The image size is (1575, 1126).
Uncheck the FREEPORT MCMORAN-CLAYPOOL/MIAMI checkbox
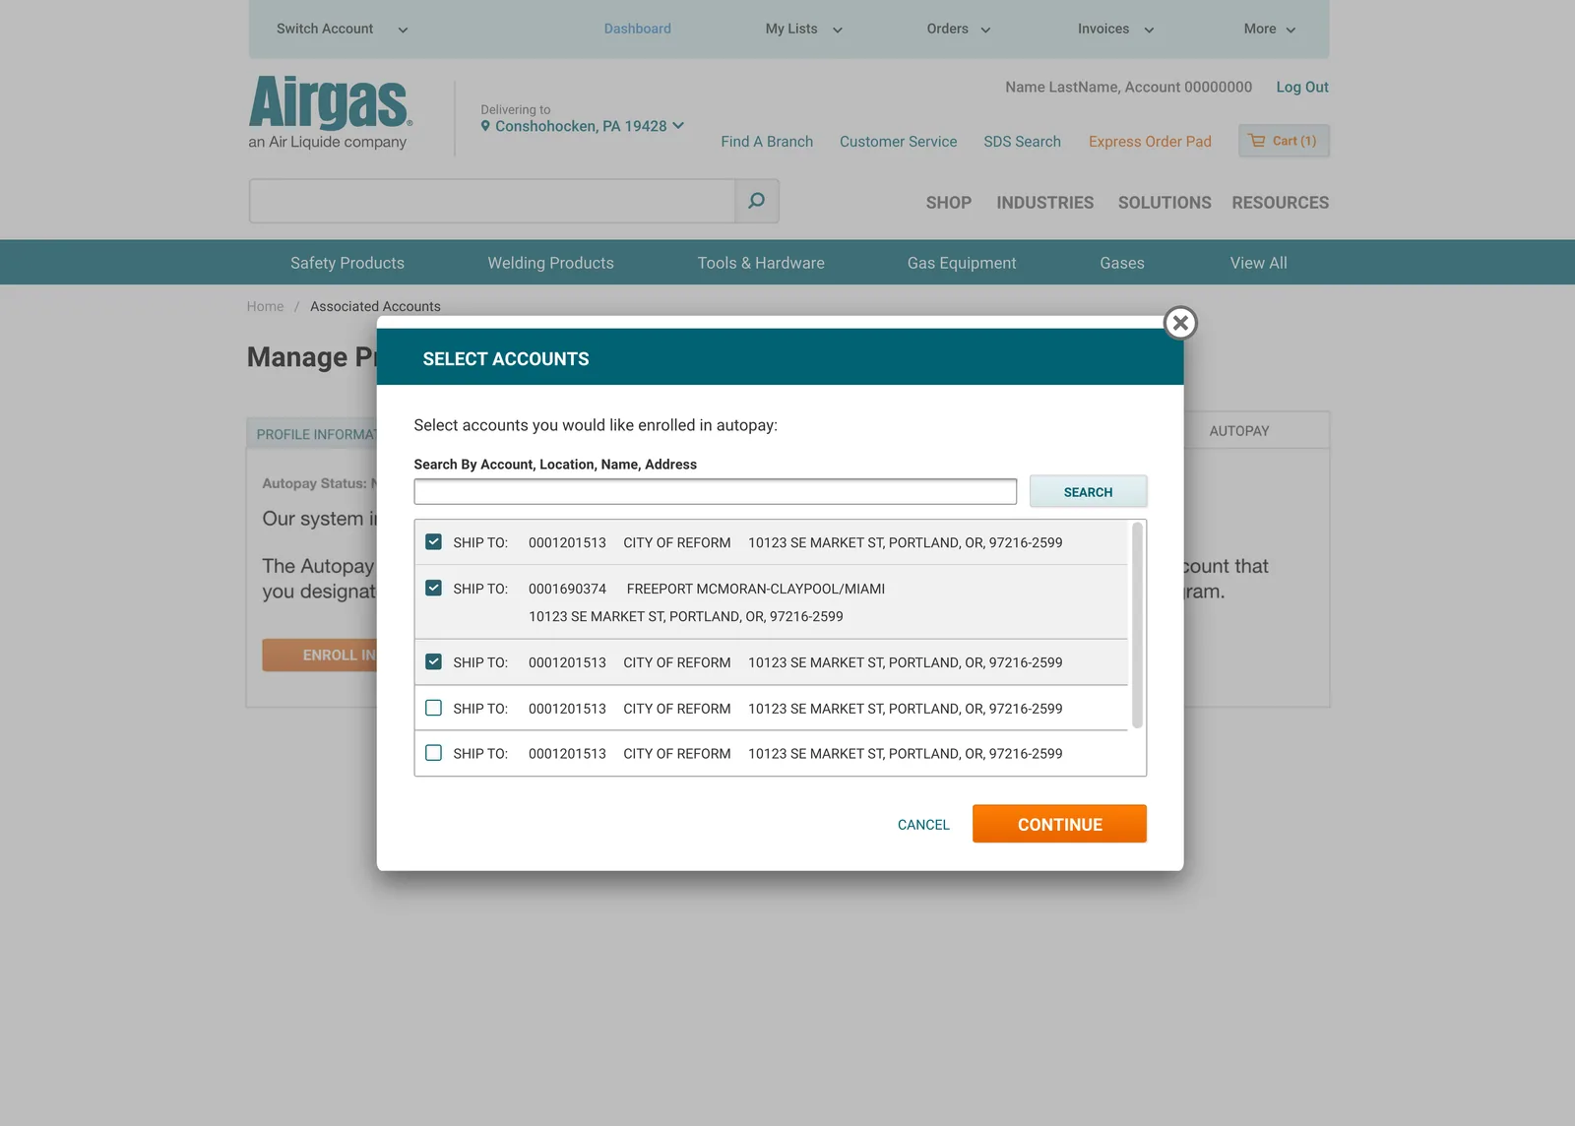coord(433,588)
